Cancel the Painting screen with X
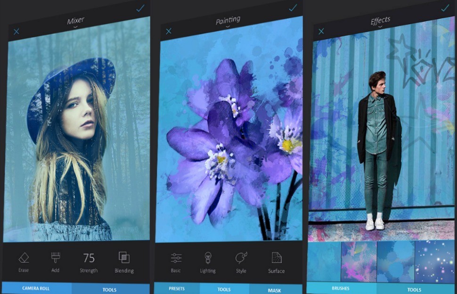Image resolution: width=457 pixels, height=294 pixels. pos(169,31)
